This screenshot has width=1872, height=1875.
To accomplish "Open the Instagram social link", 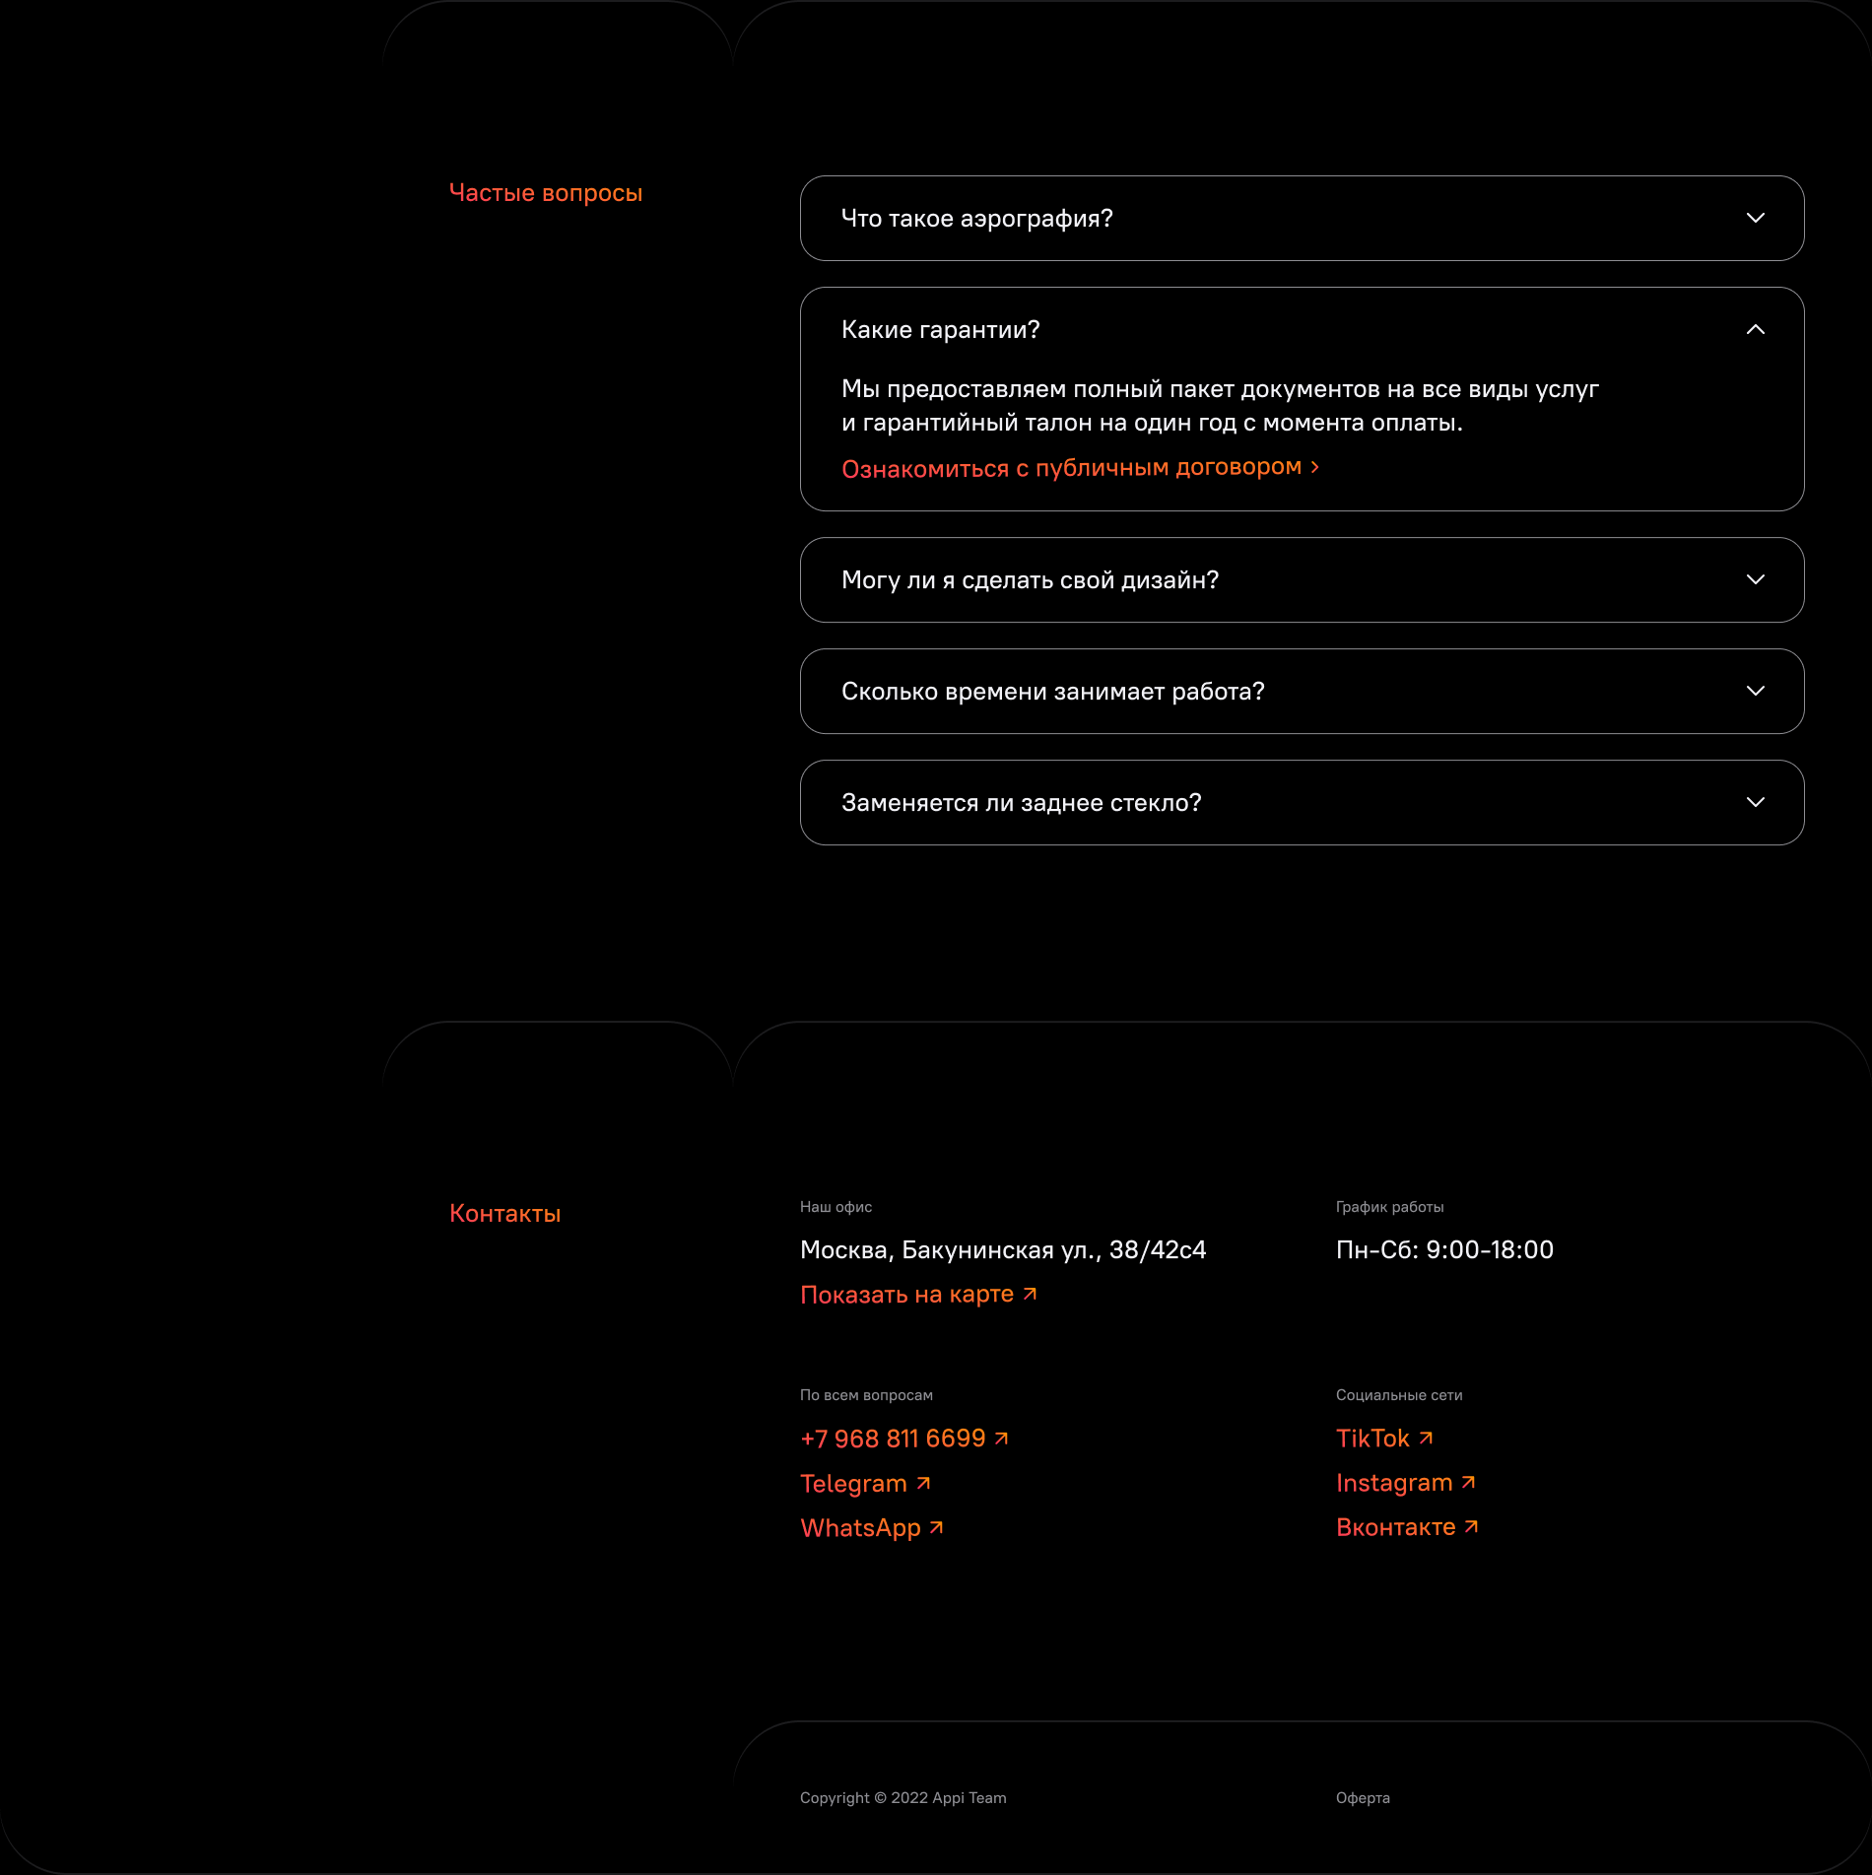I will pyautogui.click(x=1394, y=1483).
